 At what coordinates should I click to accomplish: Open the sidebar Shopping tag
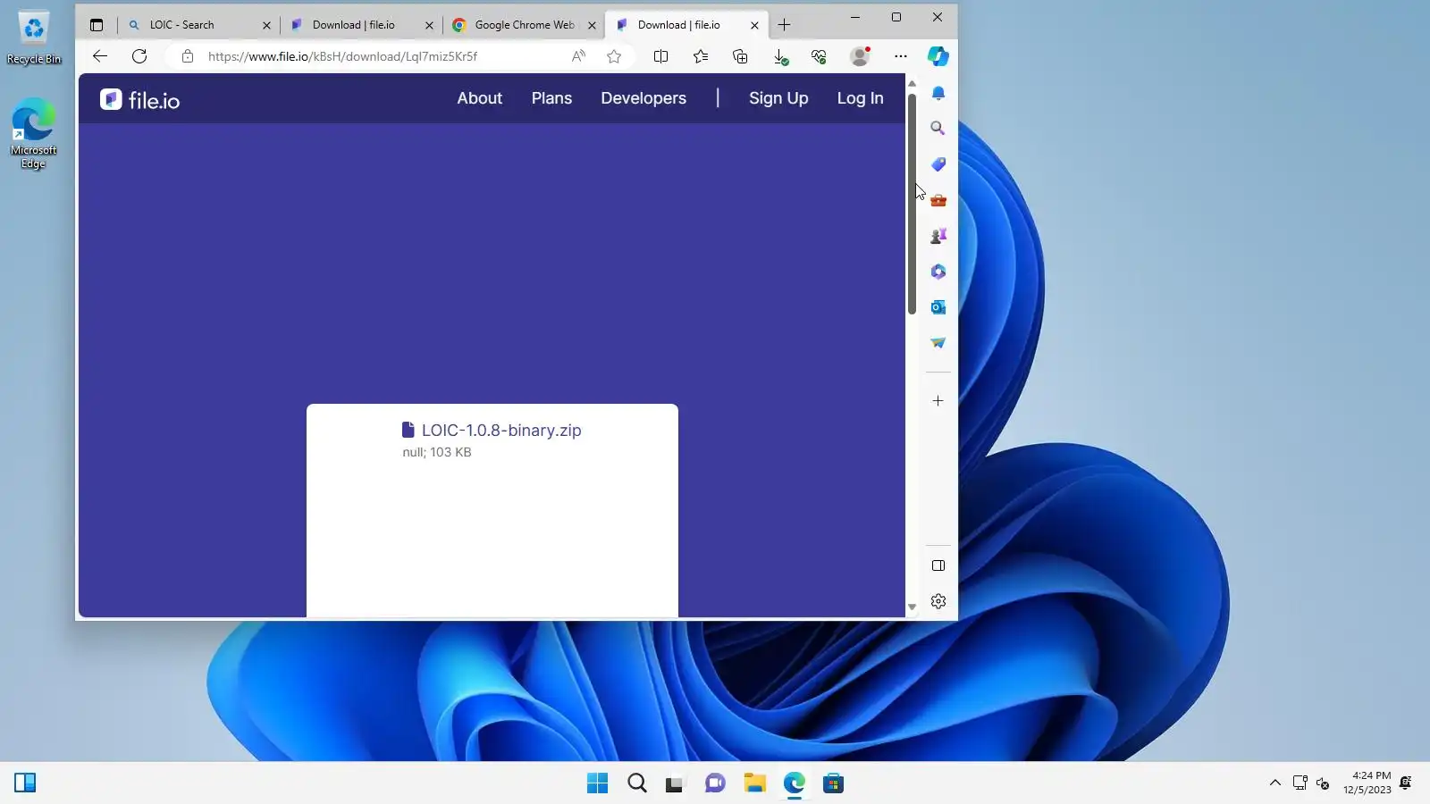938,164
